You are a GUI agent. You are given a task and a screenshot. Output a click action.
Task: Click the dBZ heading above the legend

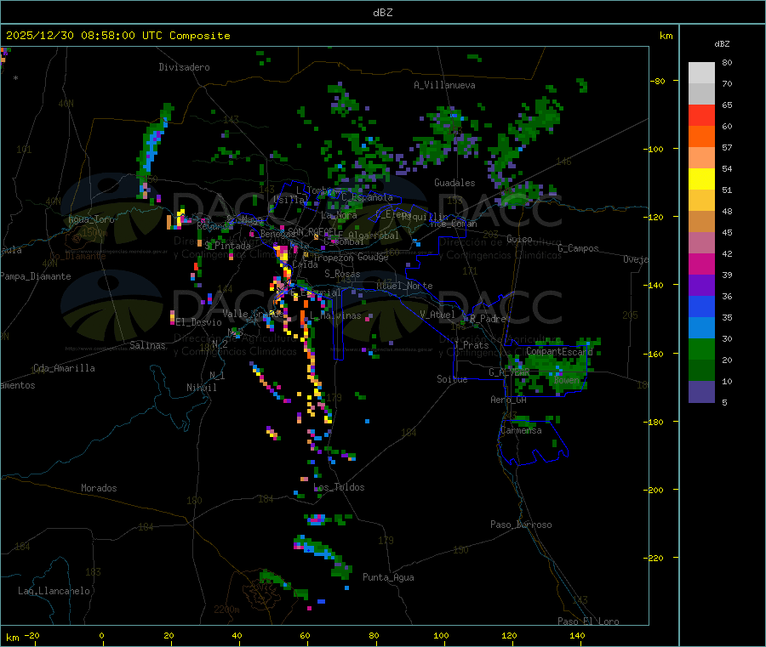click(722, 44)
